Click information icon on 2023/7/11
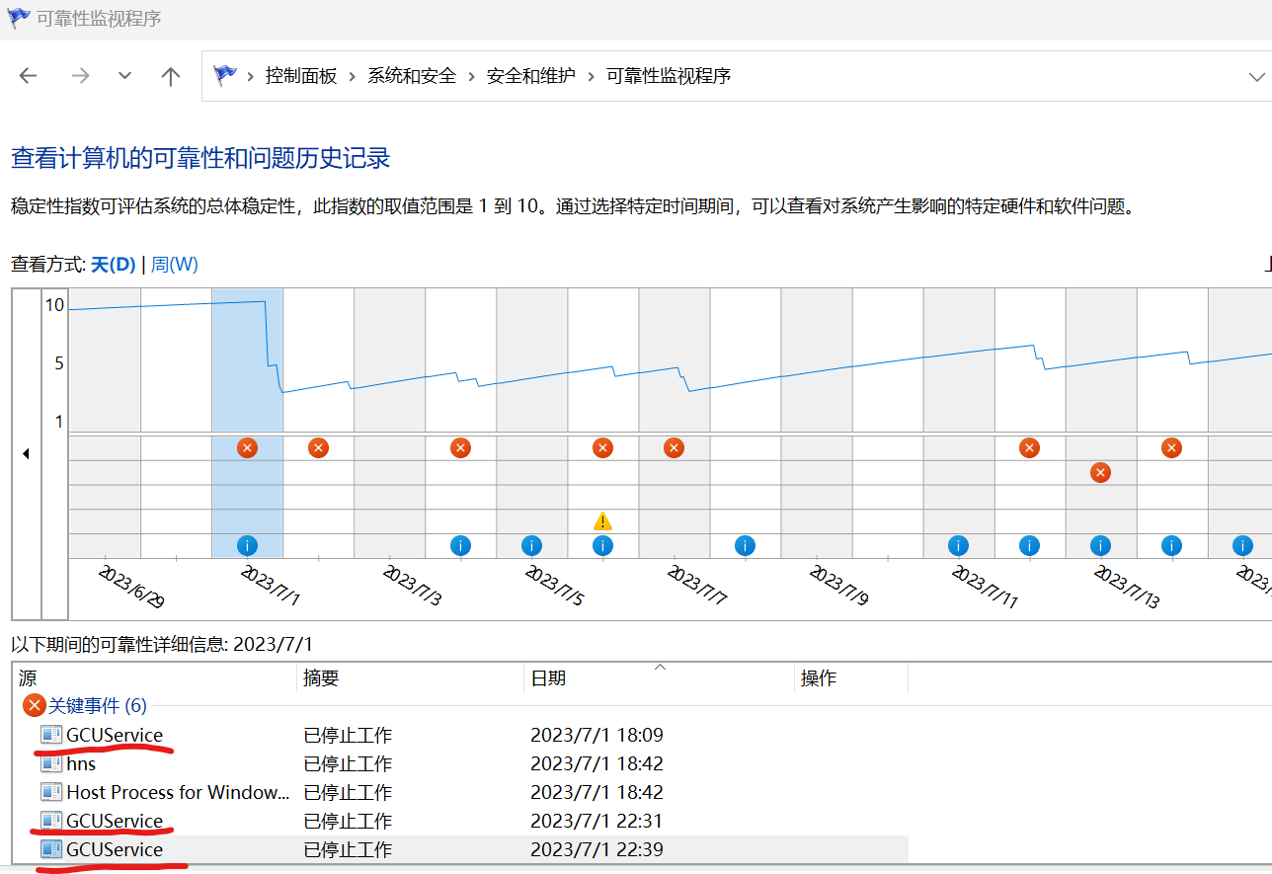The height and width of the screenshot is (874, 1272). click(958, 545)
